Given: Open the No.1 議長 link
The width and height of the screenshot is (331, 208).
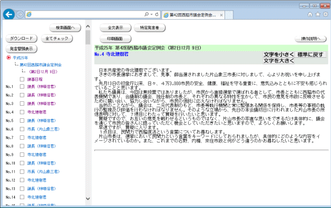Looking at the screenshot, I should coord(41,86).
